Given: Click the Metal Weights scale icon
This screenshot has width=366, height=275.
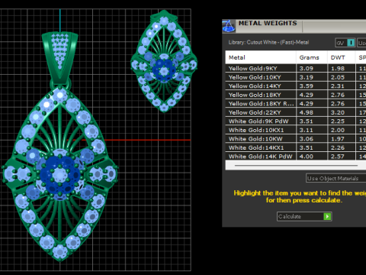Looking at the screenshot, I should click(229, 26).
